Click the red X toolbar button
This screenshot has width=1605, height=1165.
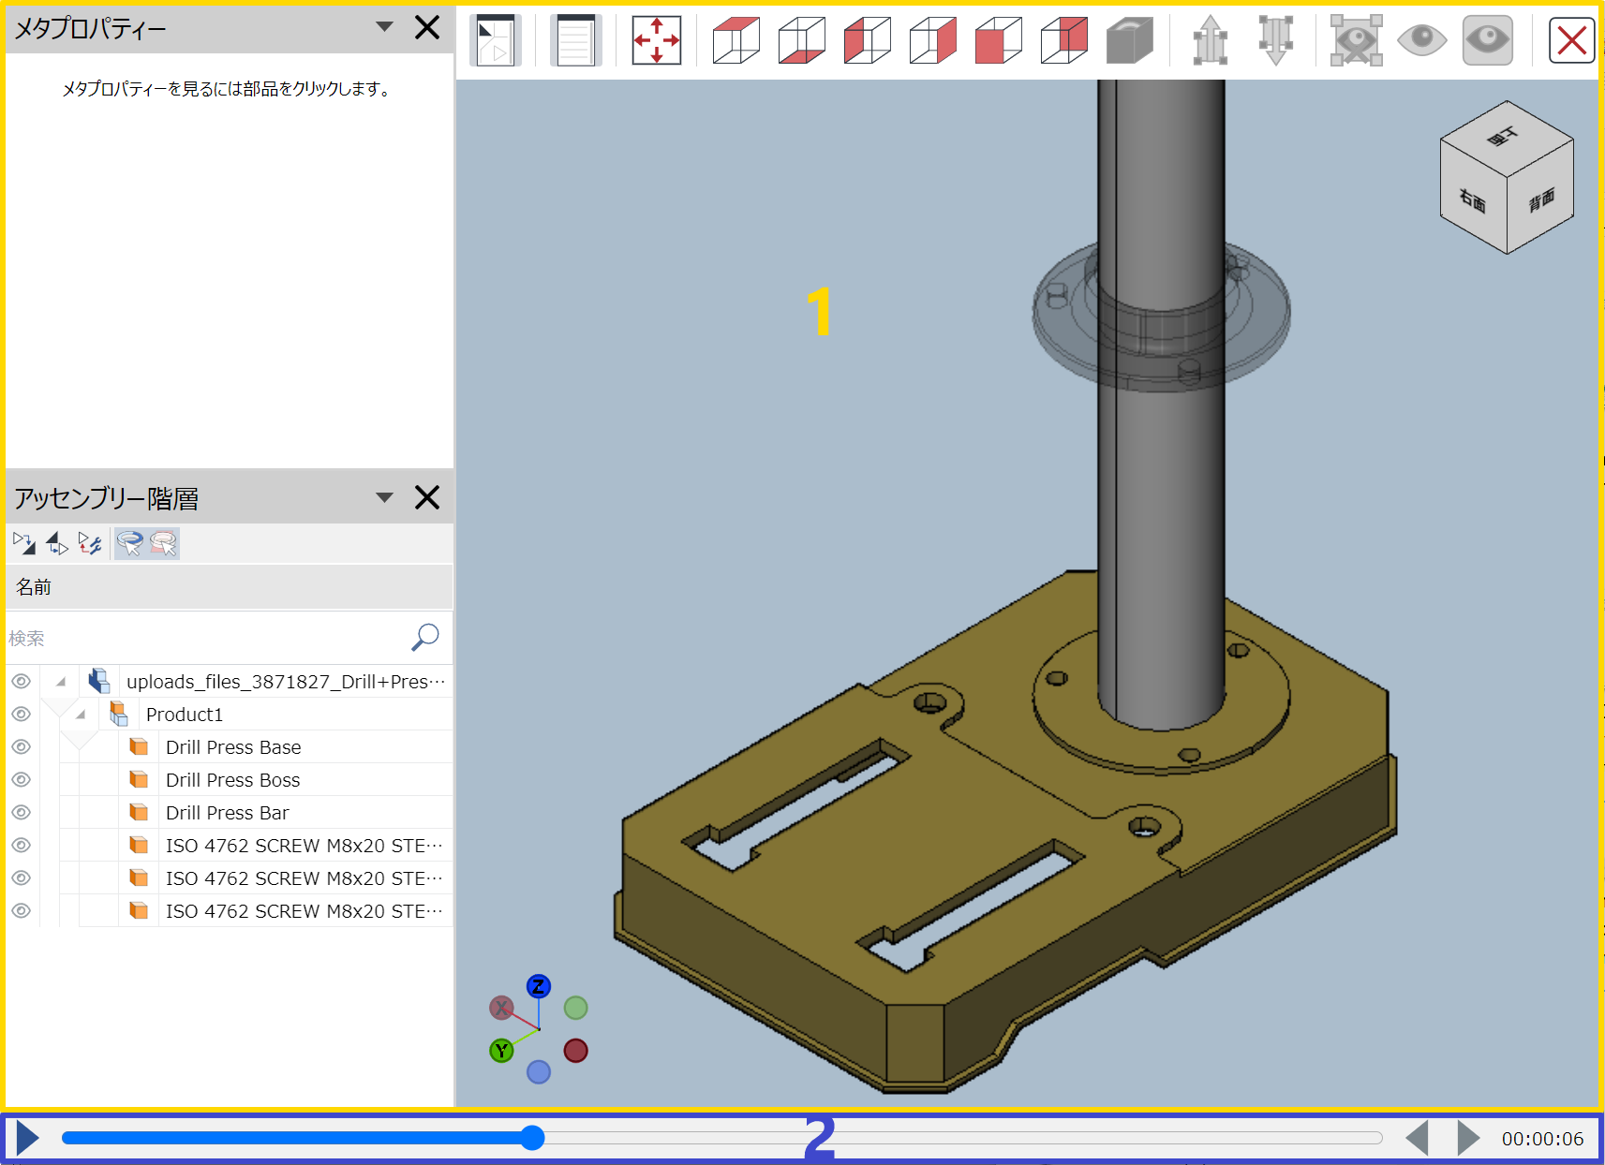click(x=1571, y=41)
